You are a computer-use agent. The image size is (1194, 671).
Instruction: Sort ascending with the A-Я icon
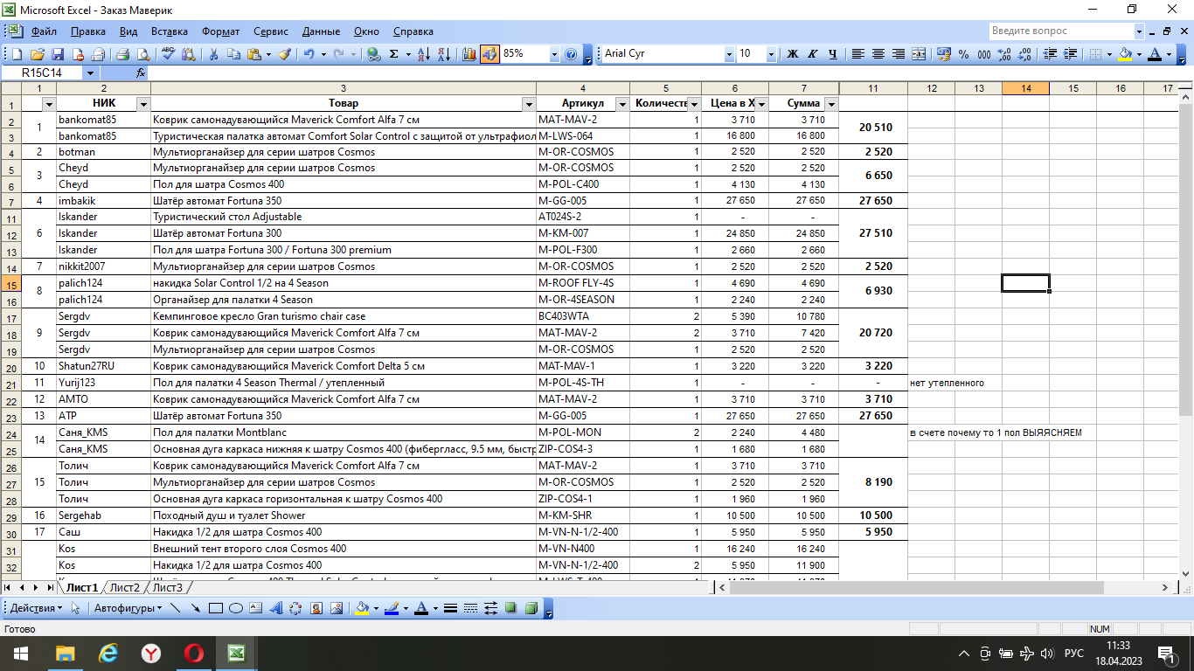click(424, 54)
